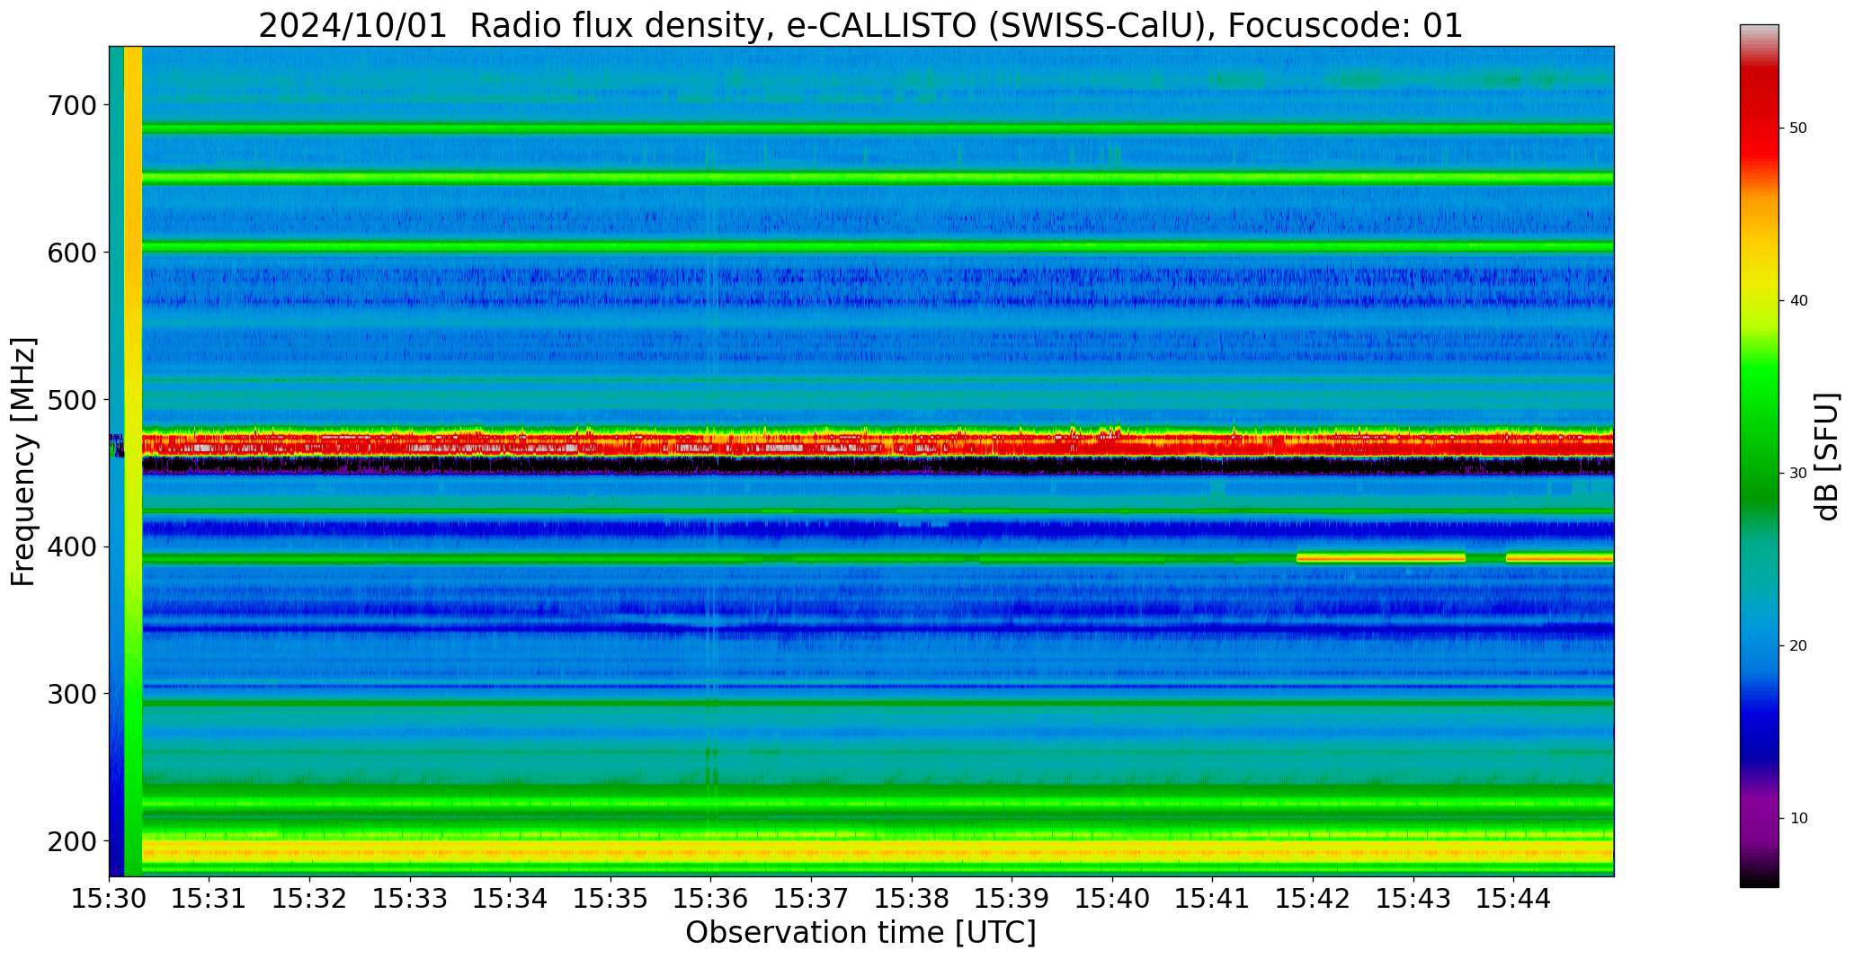Click the colorbar tick label 40
1854x959 pixels.
tap(1798, 301)
